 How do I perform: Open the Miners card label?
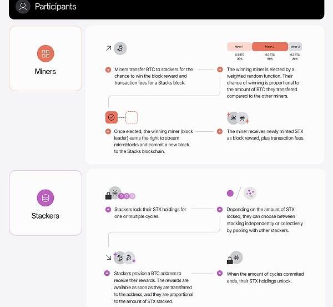click(46, 72)
